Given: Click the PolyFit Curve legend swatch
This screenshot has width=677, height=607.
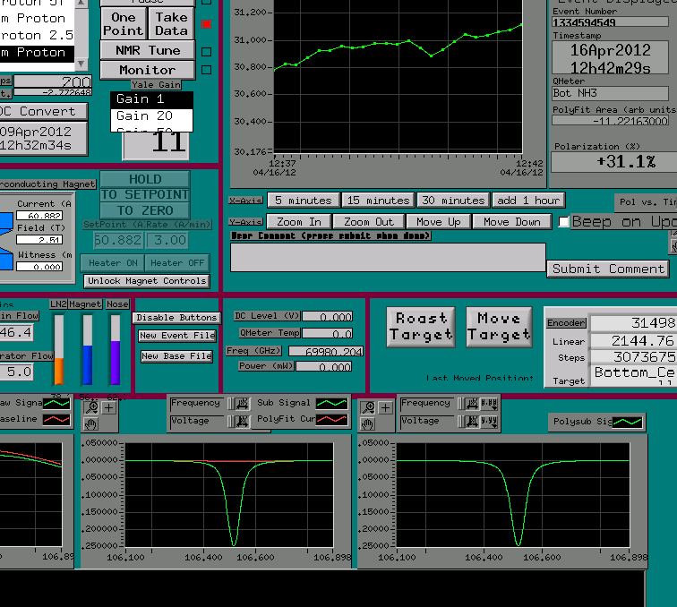Looking at the screenshot, I should 331,419.
